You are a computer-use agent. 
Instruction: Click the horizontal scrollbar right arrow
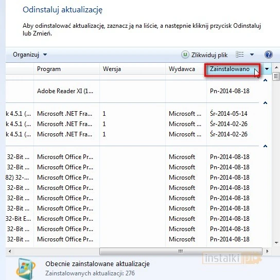[267, 251]
